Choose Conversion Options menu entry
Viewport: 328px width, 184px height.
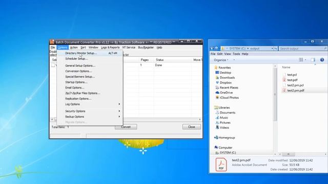(x=90, y=71)
